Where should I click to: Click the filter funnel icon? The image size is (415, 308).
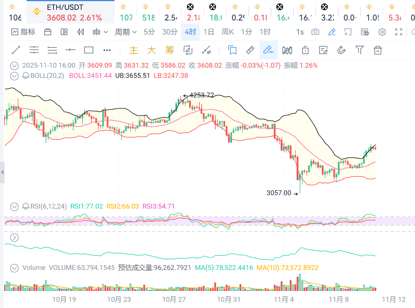(x=359, y=50)
